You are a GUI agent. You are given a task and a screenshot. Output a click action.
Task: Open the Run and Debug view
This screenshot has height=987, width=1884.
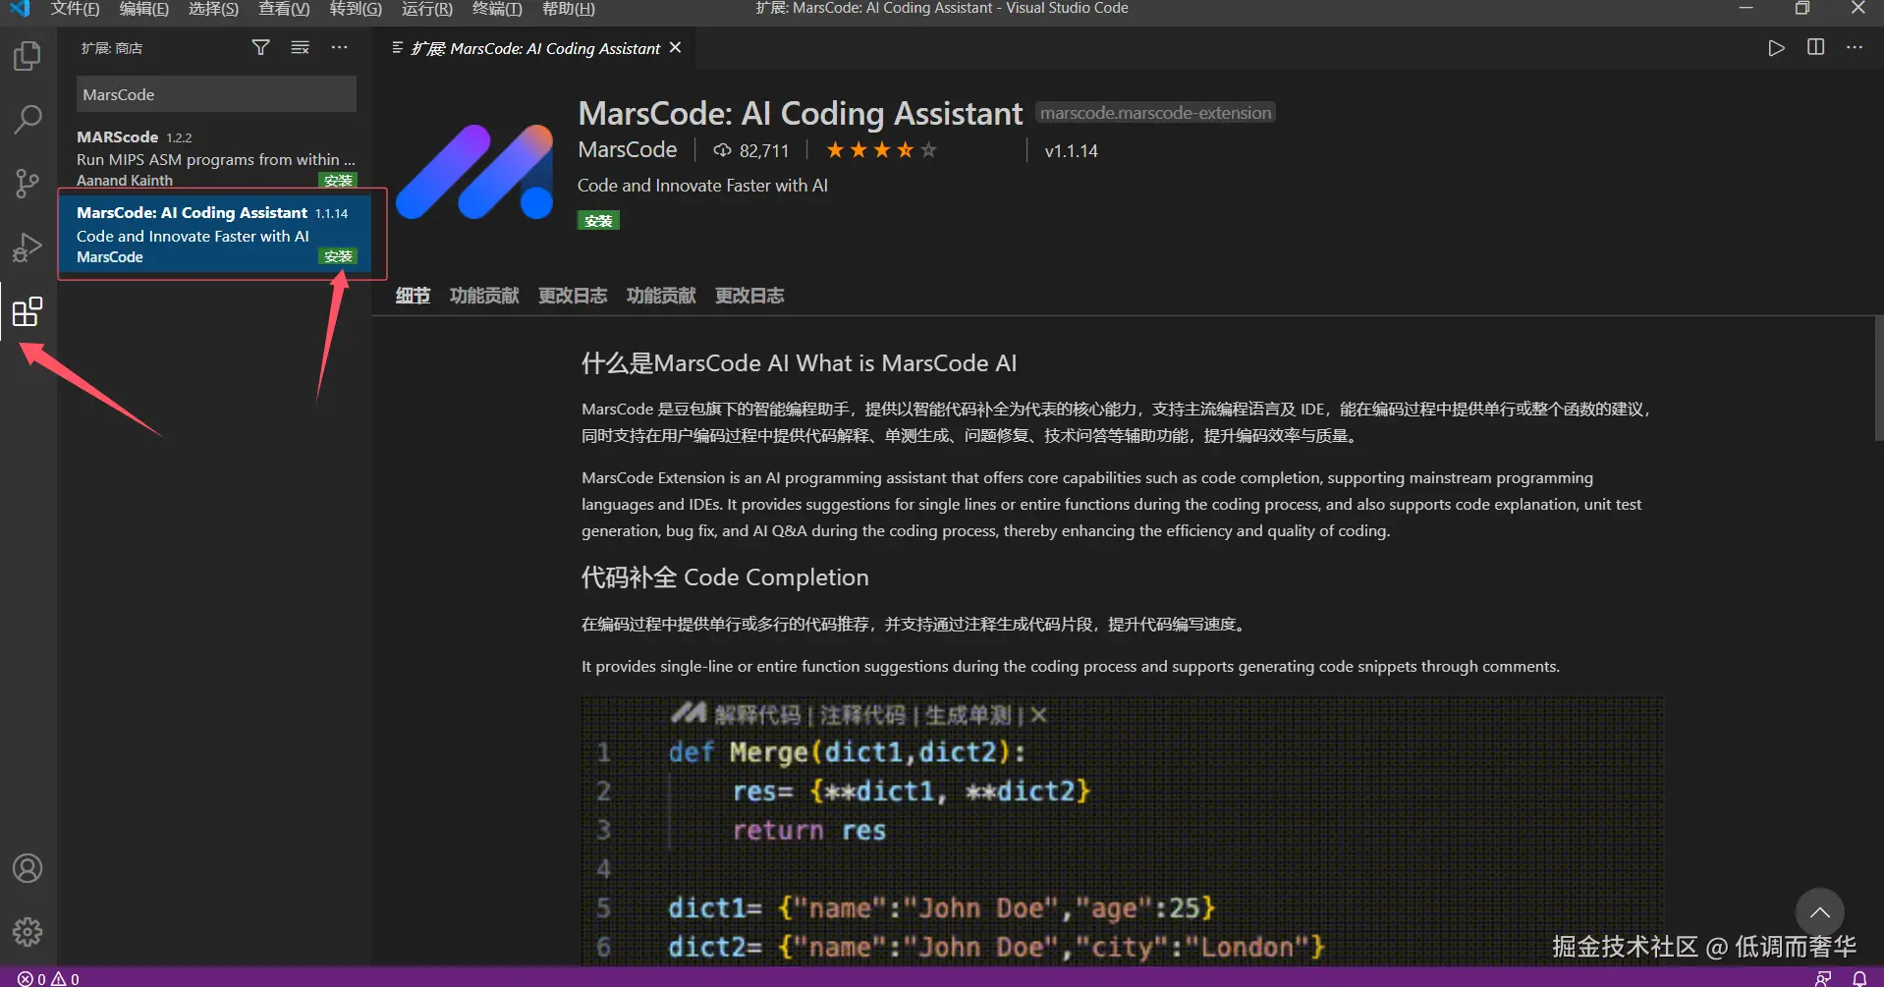(28, 247)
